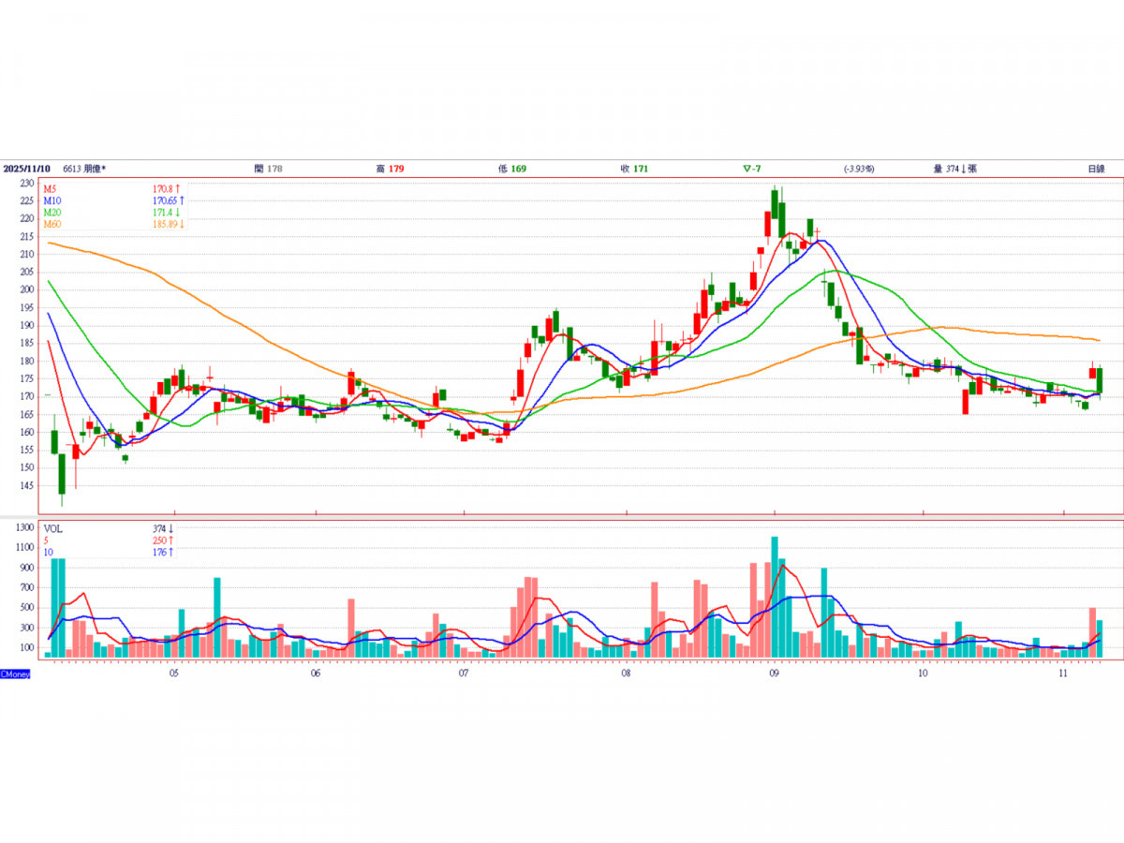Viewport: 1124px width, 843px height.
Task: Click the -3.93% change percentage
Action: click(x=858, y=169)
